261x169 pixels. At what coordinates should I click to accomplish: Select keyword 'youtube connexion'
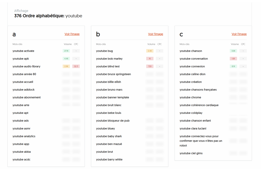tap(192, 66)
